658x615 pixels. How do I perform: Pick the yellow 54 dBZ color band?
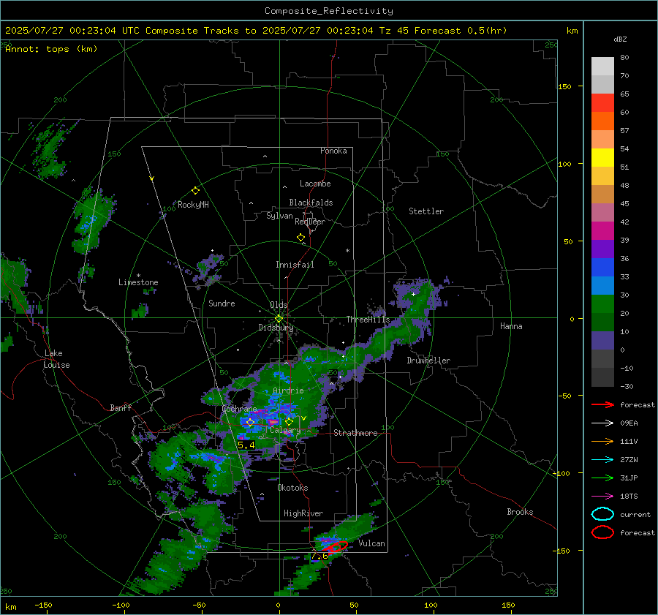tap(602, 157)
